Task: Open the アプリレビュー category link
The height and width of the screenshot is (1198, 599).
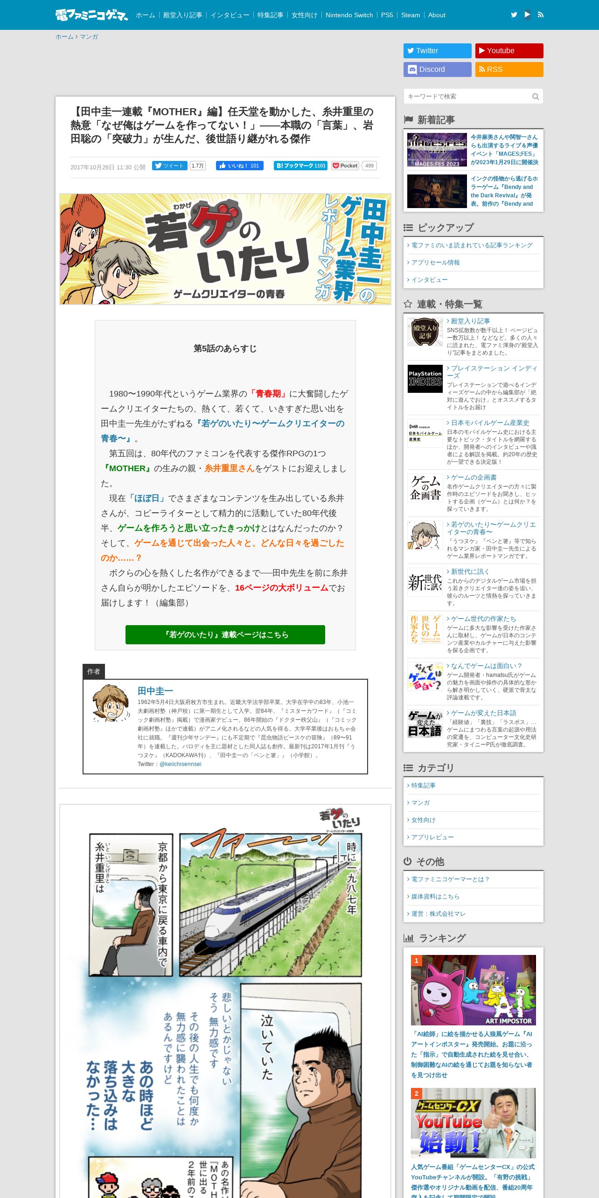Action: [x=432, y=837]
